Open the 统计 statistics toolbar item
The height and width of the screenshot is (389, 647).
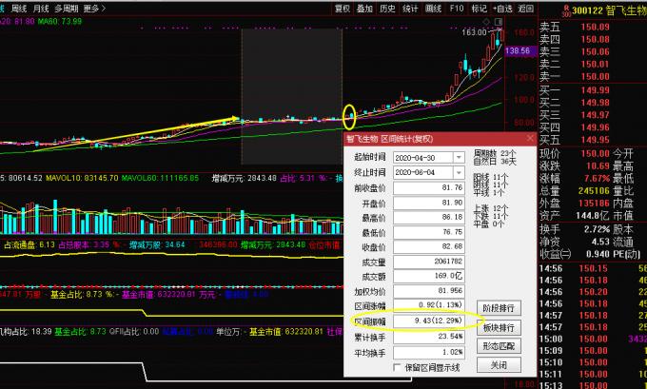(410, 9)
